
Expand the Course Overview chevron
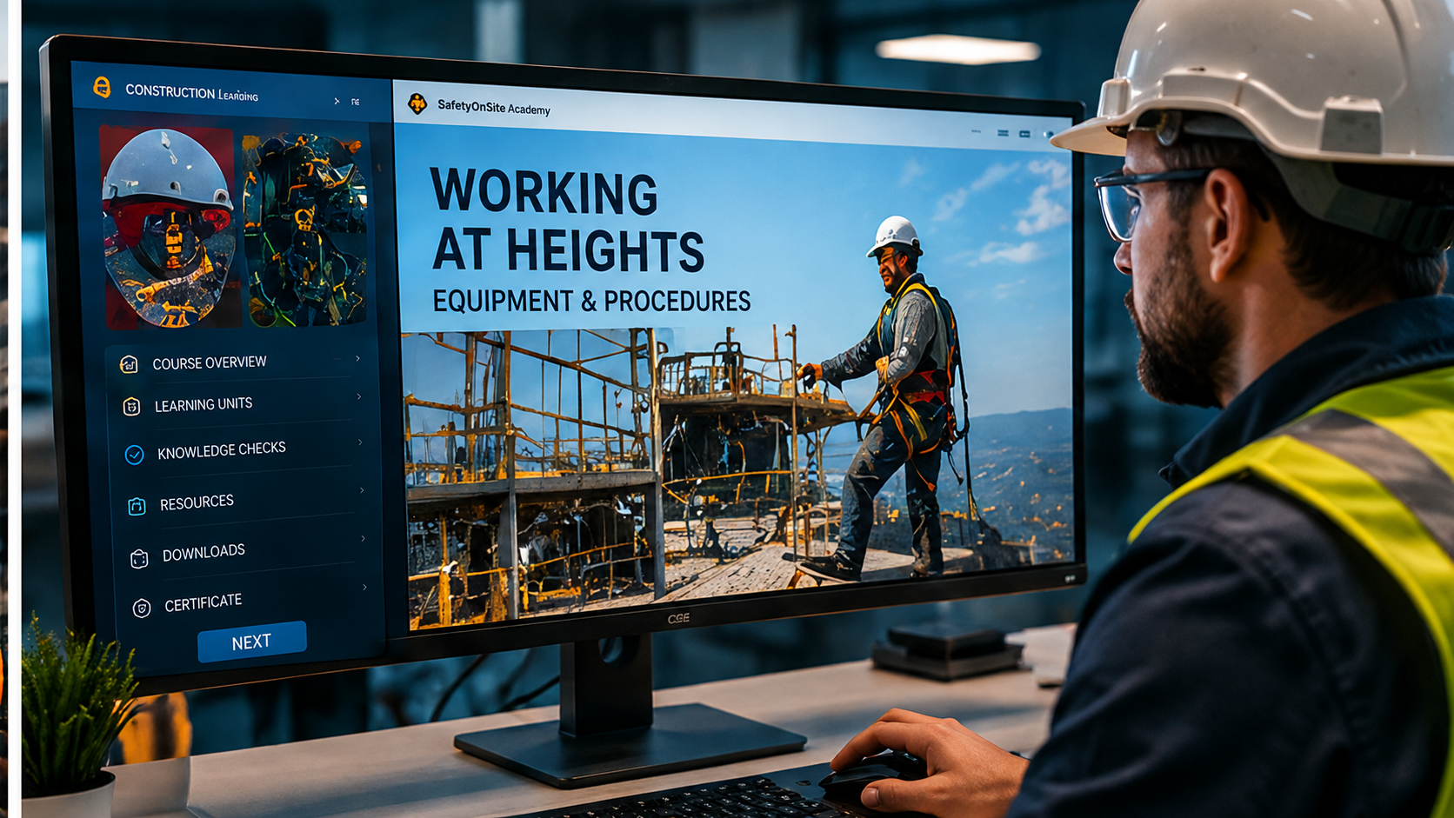pyautogui.click(x=358, y=358)
